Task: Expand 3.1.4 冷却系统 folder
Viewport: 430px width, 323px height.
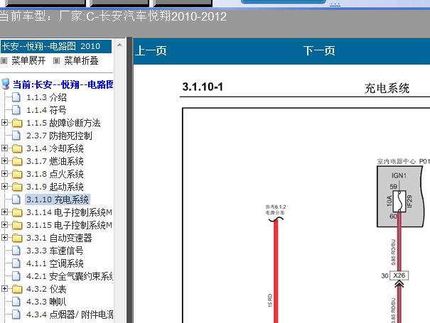Action: pyautogui.click(x=4, y=148)
